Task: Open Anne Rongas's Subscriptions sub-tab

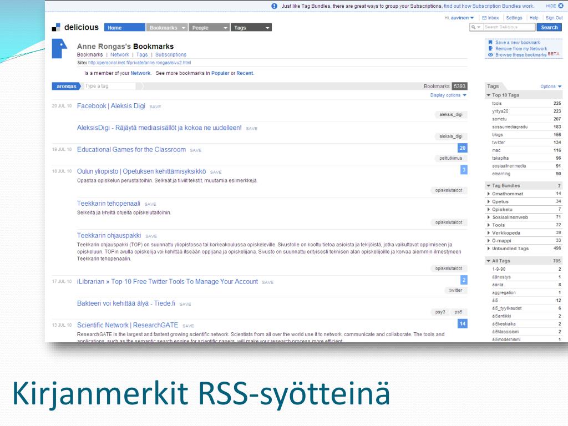Action: point(171,55)
